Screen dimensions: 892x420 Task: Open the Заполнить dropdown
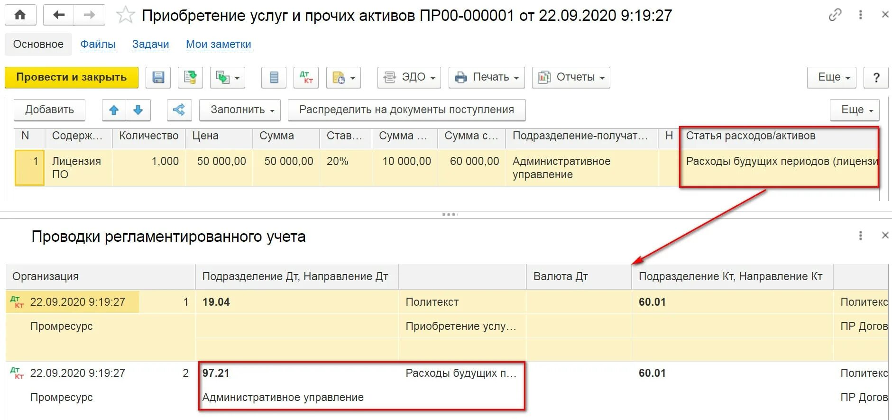pos(240,110)
